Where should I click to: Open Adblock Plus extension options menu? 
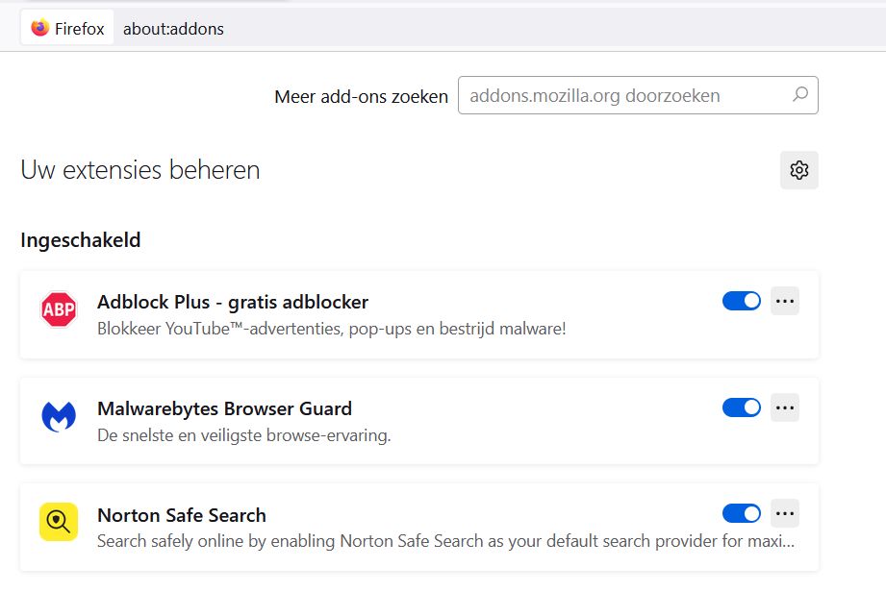(784, 300)
